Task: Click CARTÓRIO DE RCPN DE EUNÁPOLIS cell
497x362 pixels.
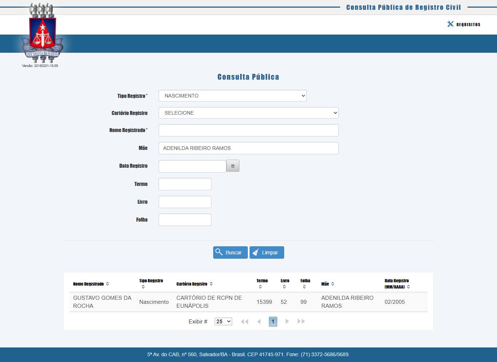Action: click(209, 302)
